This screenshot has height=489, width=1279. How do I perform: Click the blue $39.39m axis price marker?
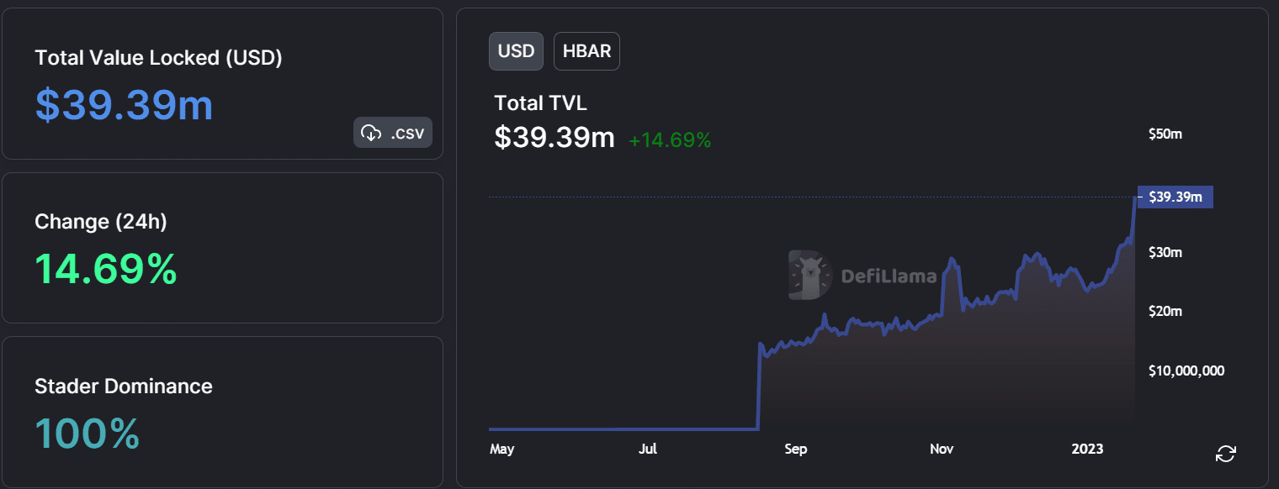coord(1175,197)
